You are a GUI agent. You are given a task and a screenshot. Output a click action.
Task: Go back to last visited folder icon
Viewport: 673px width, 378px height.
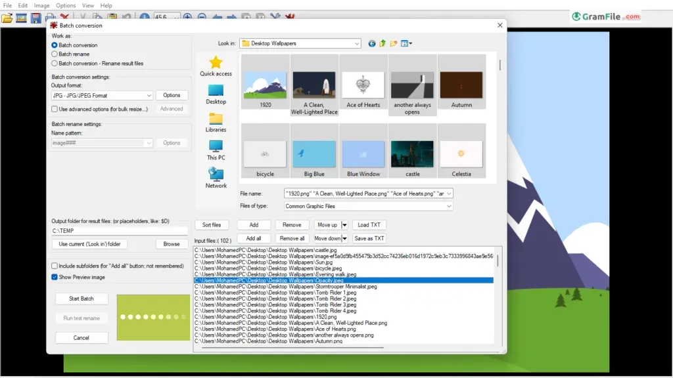(x=372, y=43)
